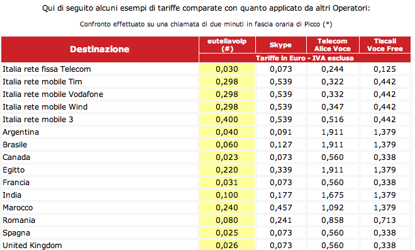Click the Egitto destination cell
The height and width of the screenshot is (250, 415).
pyautogui.click(x=100, y=170)
